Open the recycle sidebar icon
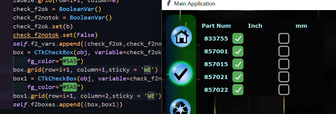The height and width of the screenshot is (114, 336). tap(181, 106)
